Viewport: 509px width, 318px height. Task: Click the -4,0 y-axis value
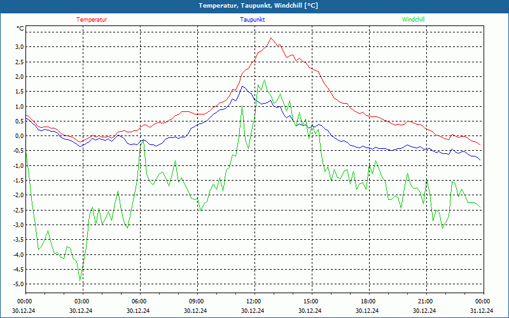click(19, 254)
